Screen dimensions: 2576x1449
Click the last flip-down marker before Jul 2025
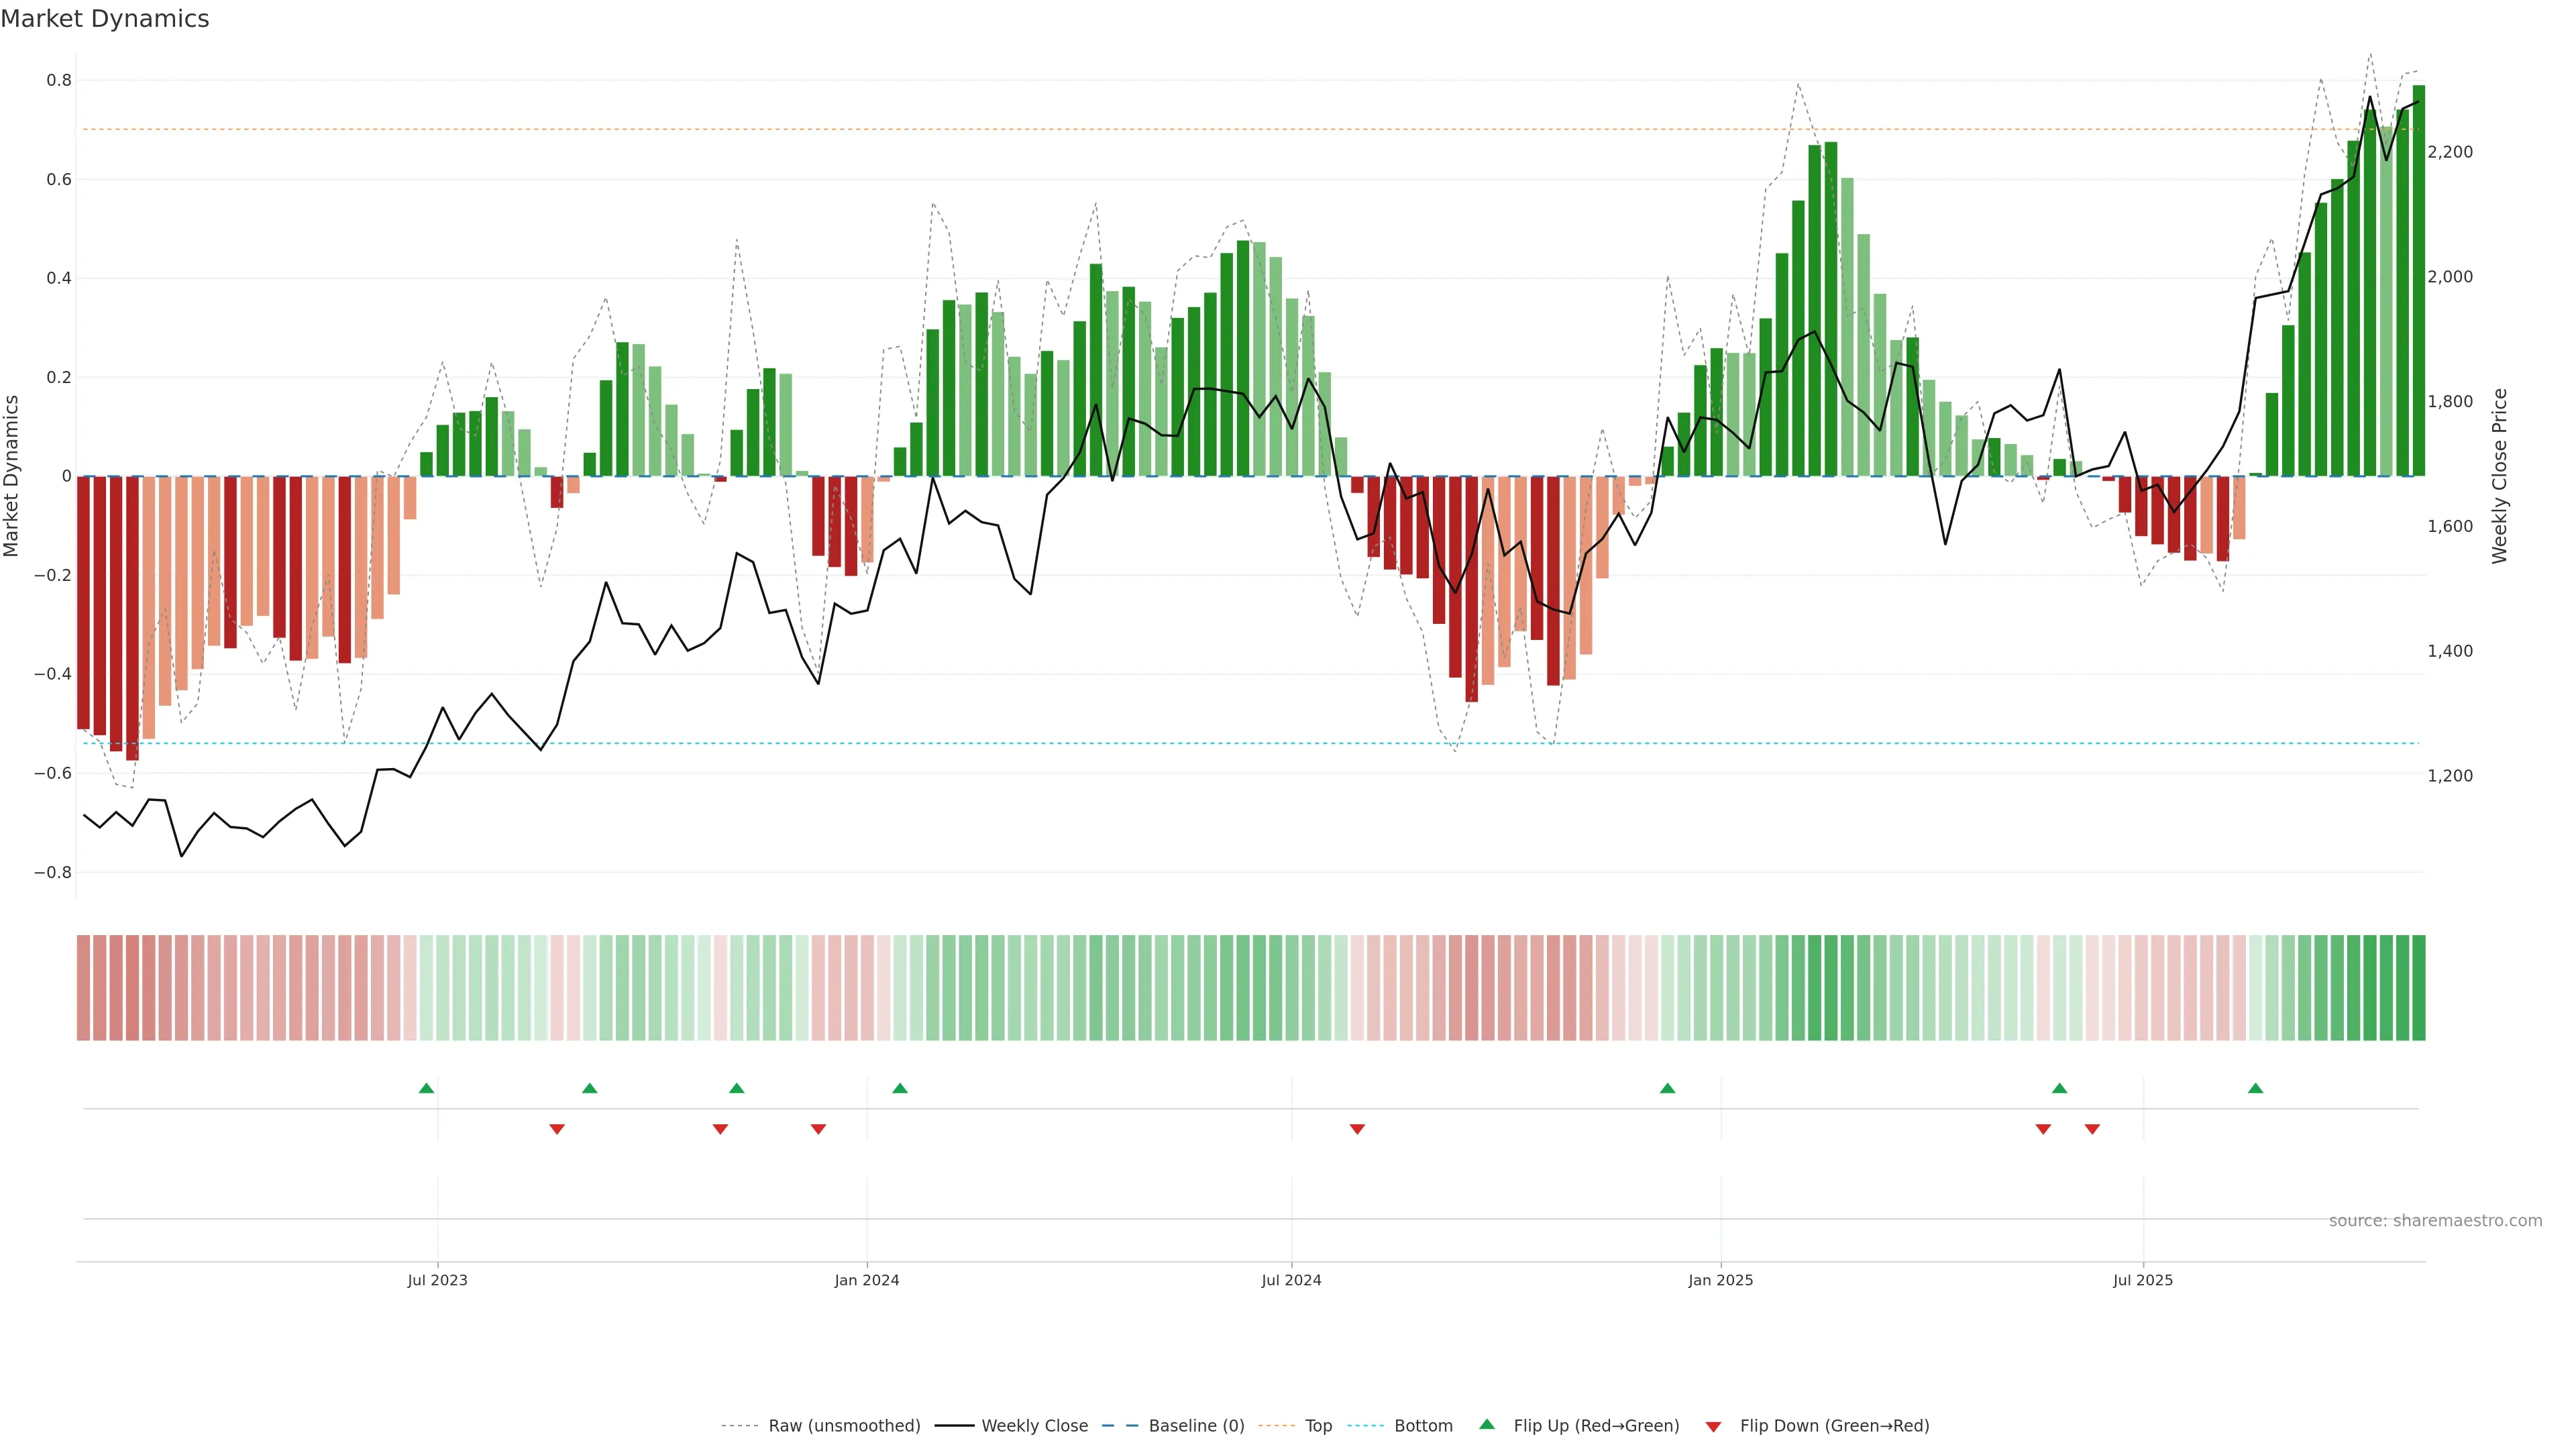[2092, 1129]
